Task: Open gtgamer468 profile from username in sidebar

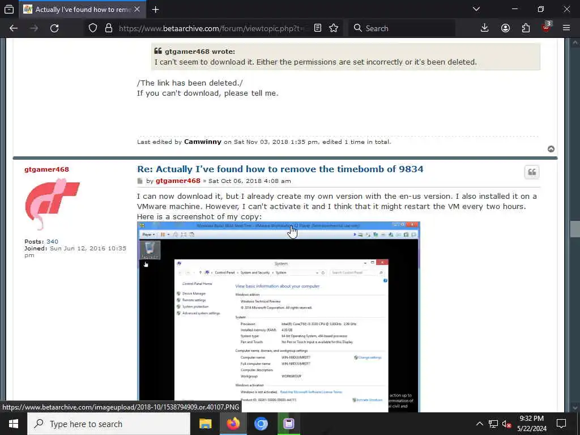Action: click(x=46, y=169)
